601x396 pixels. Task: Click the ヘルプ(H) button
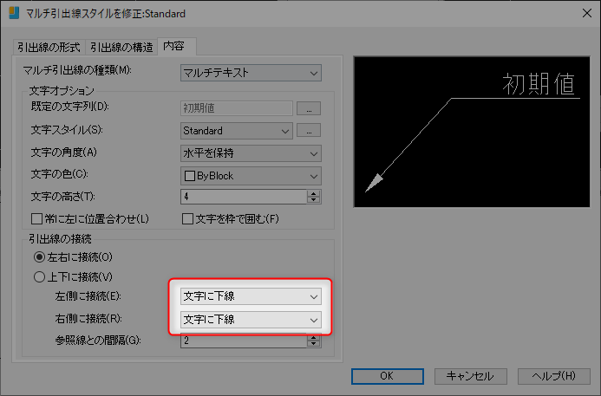[554, 376]
